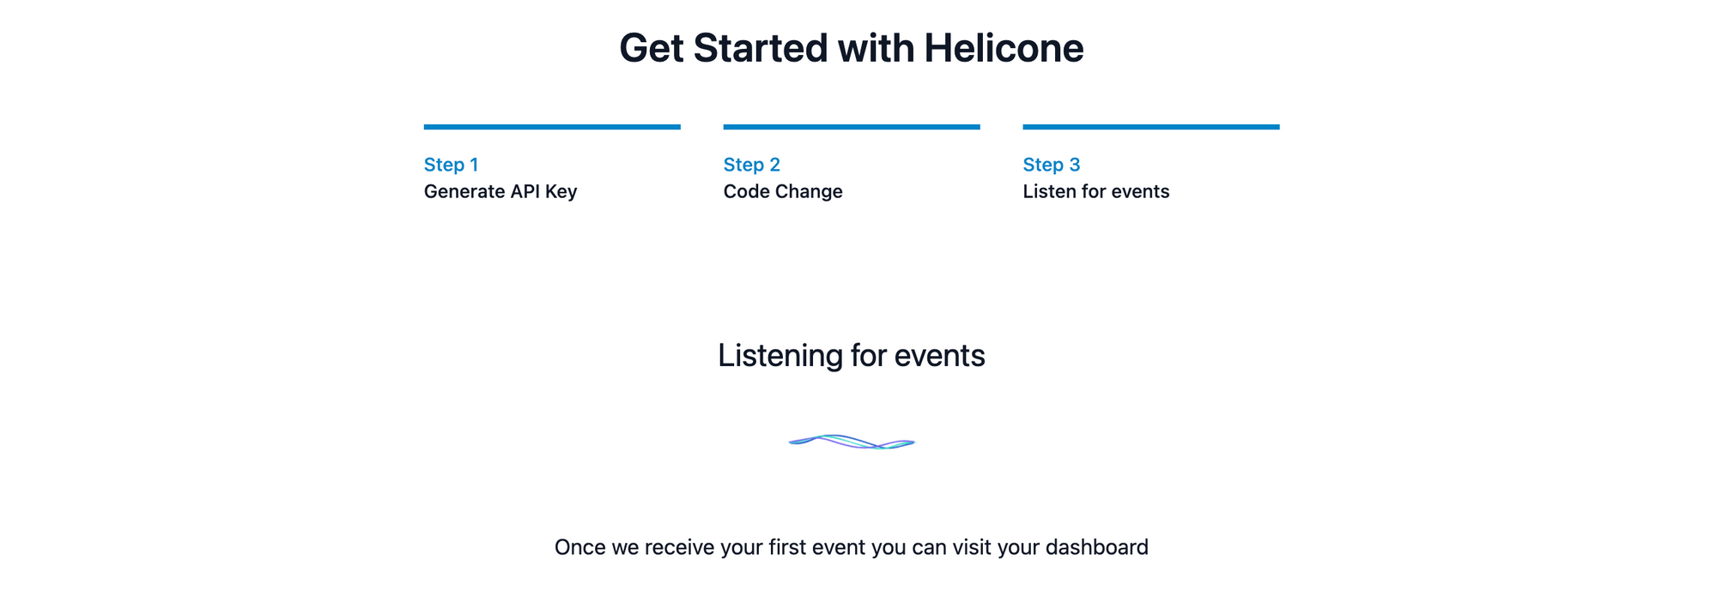Click the Get Started with Helicone heading
Viewport: 1717px width, 596px height.
click(852, 49)
